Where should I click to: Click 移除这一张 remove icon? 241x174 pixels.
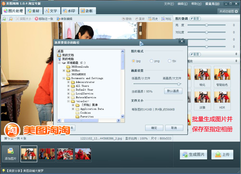(x=36, y=19)
